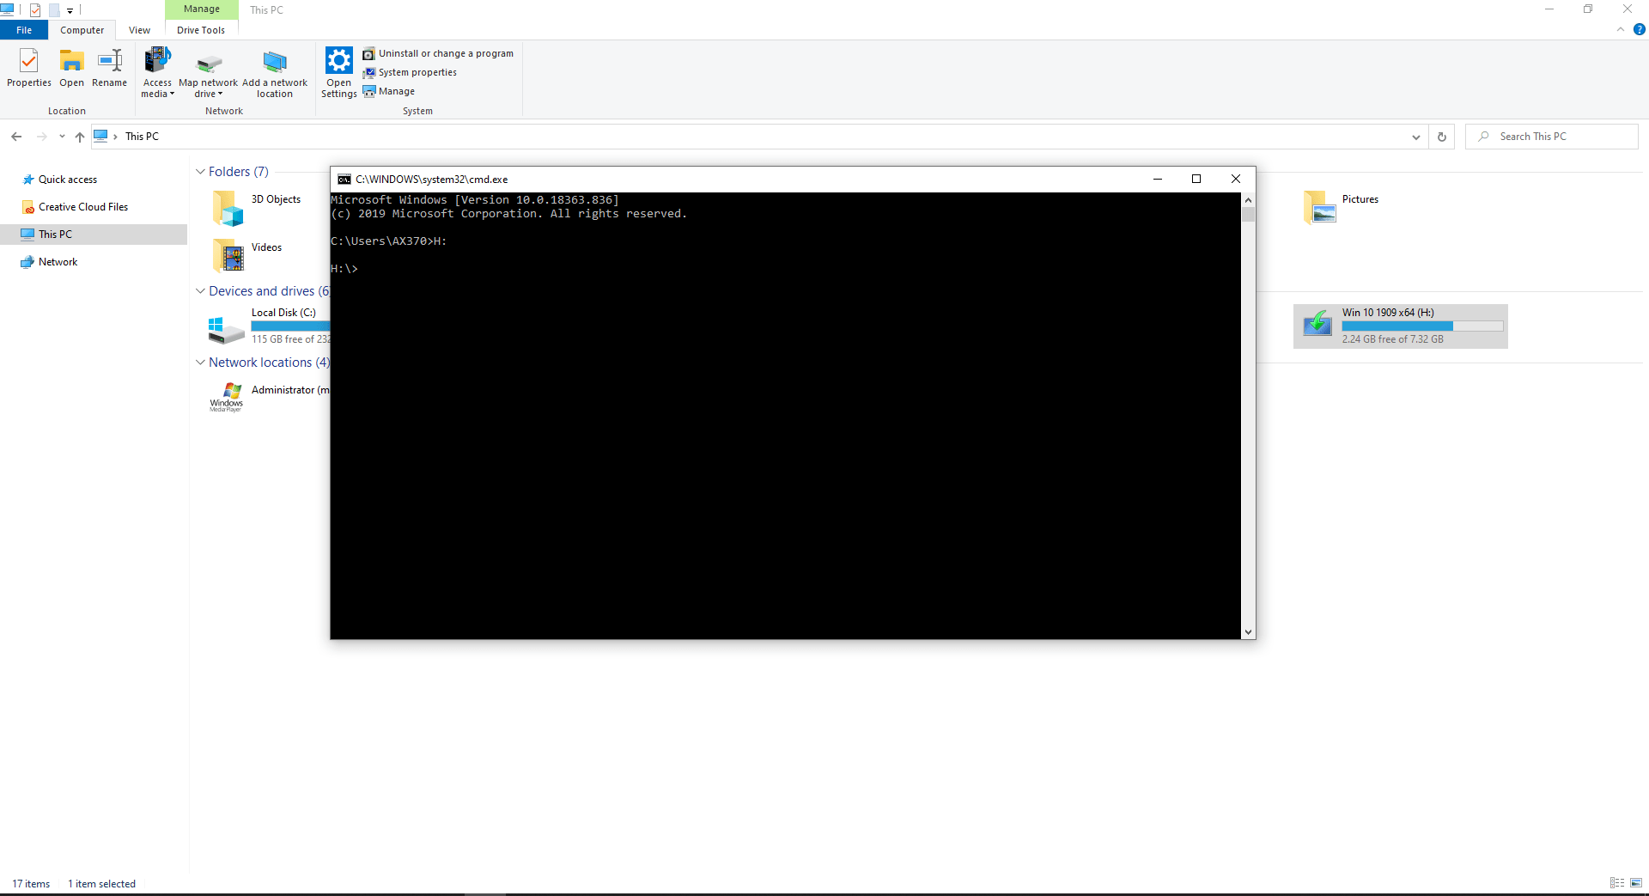
Task: Open the recent locations dropdown arrow
Action: coord(62,137)
